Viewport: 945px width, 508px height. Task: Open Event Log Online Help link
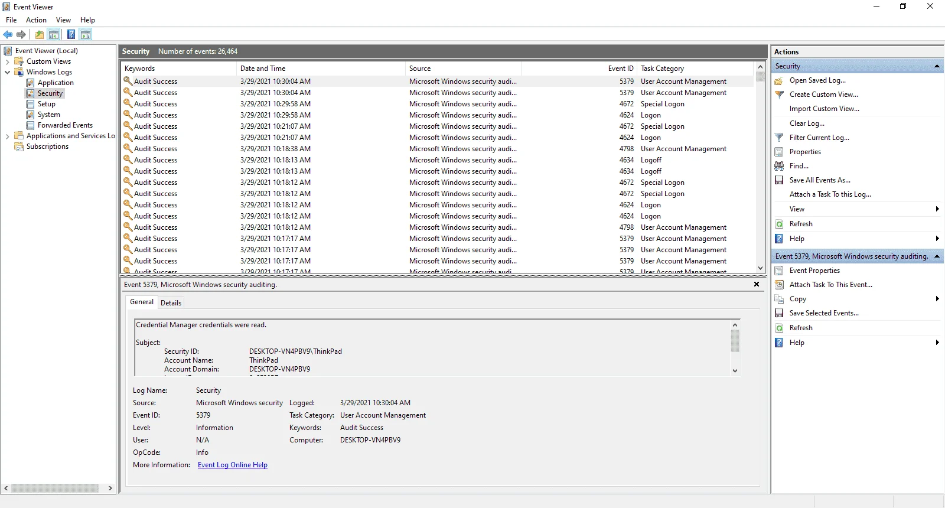click(233, 465)
